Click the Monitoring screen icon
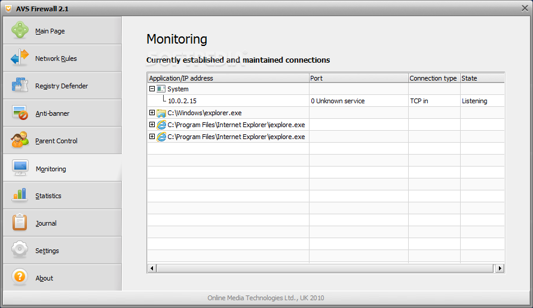 click(x=20, y=168)
